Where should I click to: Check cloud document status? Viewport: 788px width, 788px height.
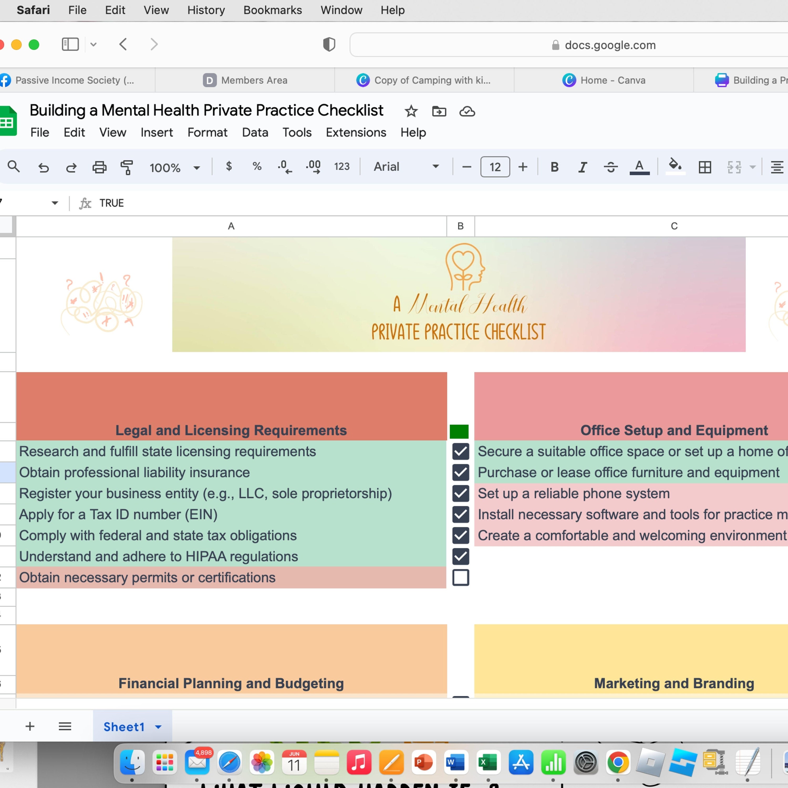pos(467,111)
